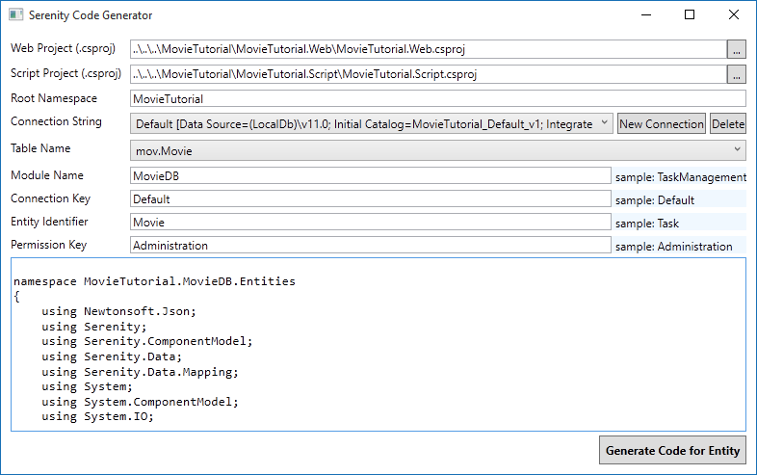Click the Delete connection button

point(728,123)
